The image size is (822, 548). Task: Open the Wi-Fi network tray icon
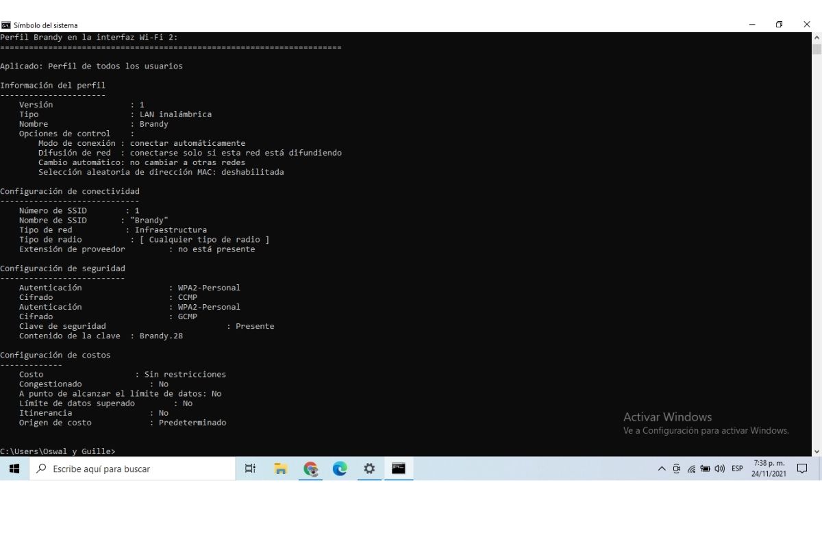(x=691, y=469)
